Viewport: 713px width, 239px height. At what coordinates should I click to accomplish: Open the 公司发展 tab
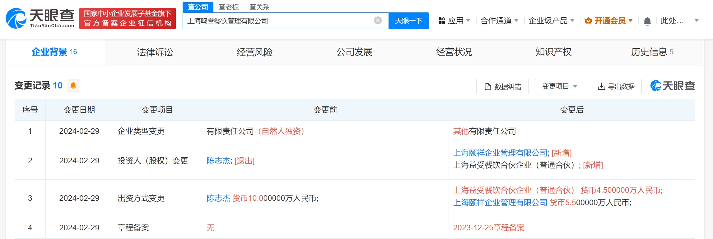point(354,52)
